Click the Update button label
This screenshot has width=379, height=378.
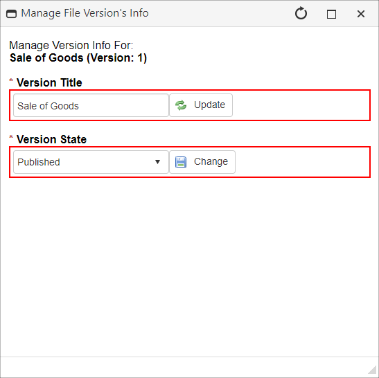(209, 105)
